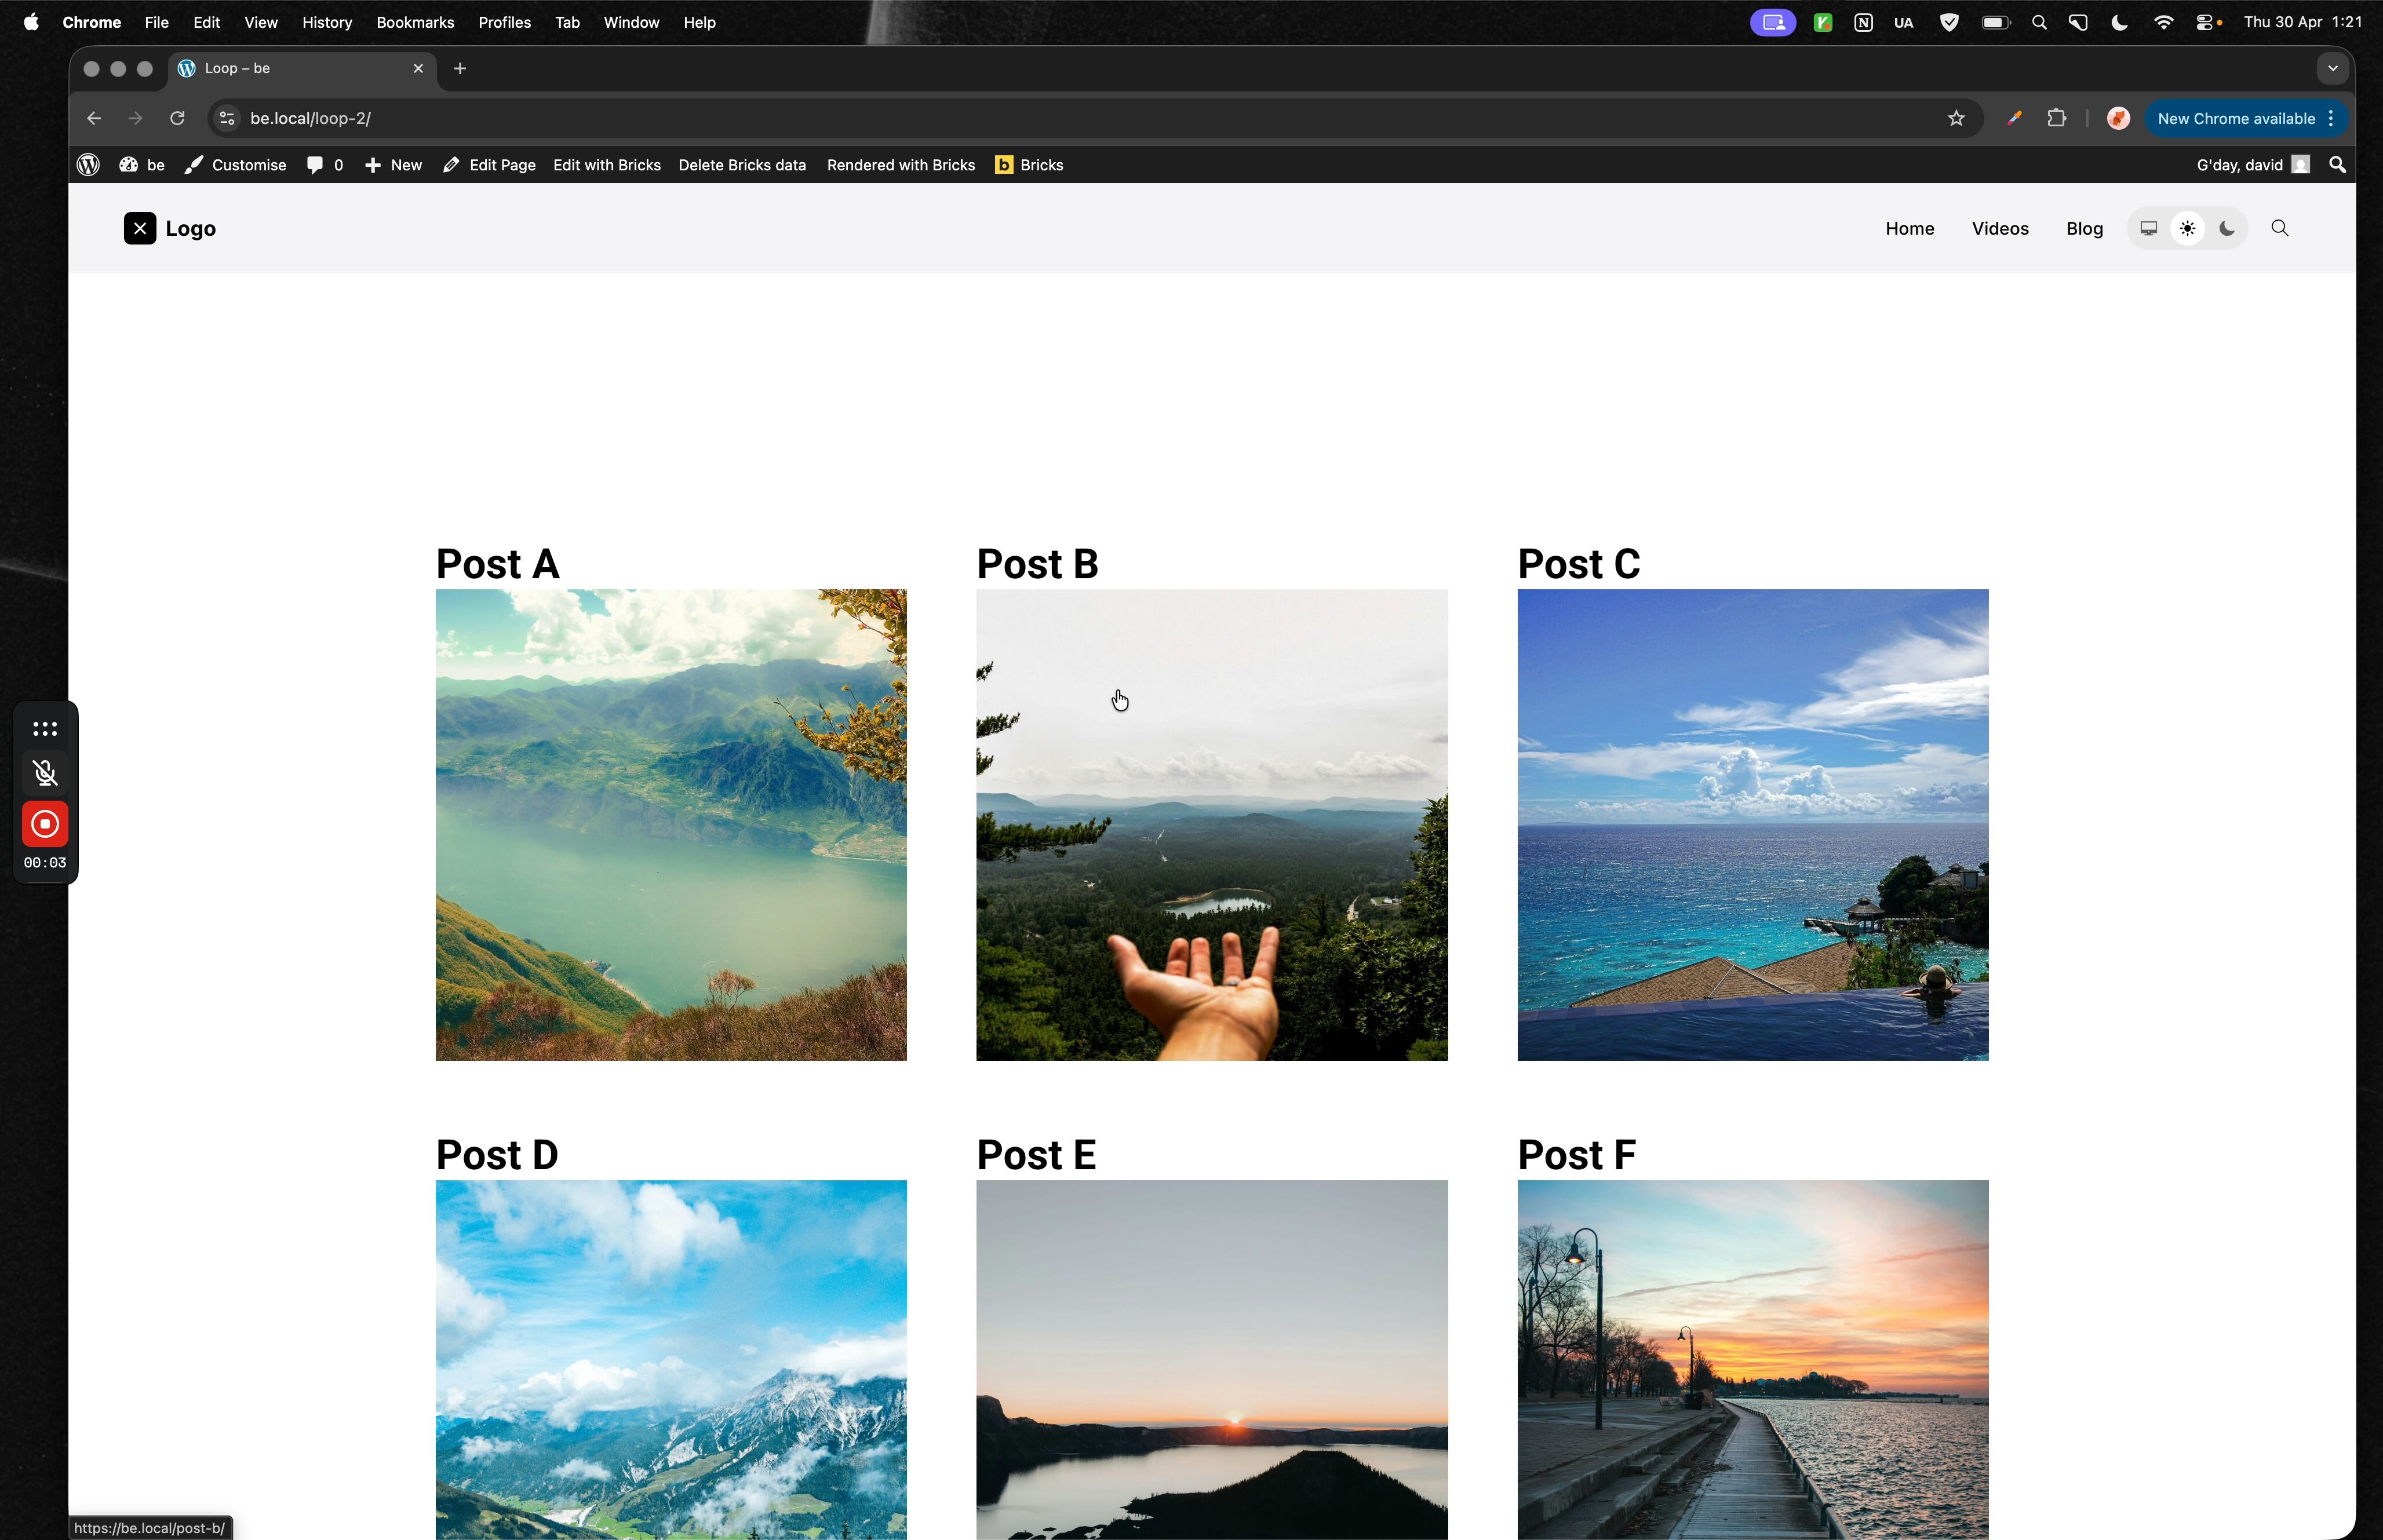Click the Videos navigation link
The height and width of the screenshot is (1540, 2383).
point(1999,229)
